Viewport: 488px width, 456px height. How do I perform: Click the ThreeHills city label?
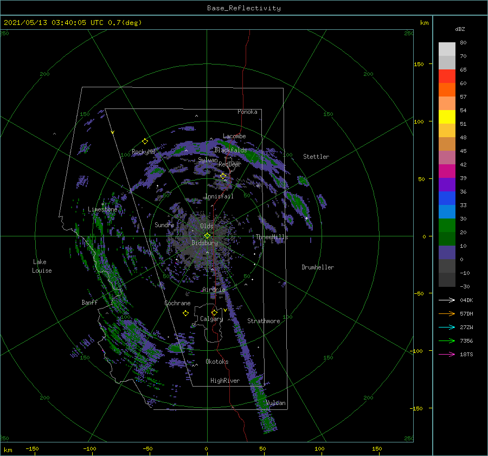coord(272,237)
